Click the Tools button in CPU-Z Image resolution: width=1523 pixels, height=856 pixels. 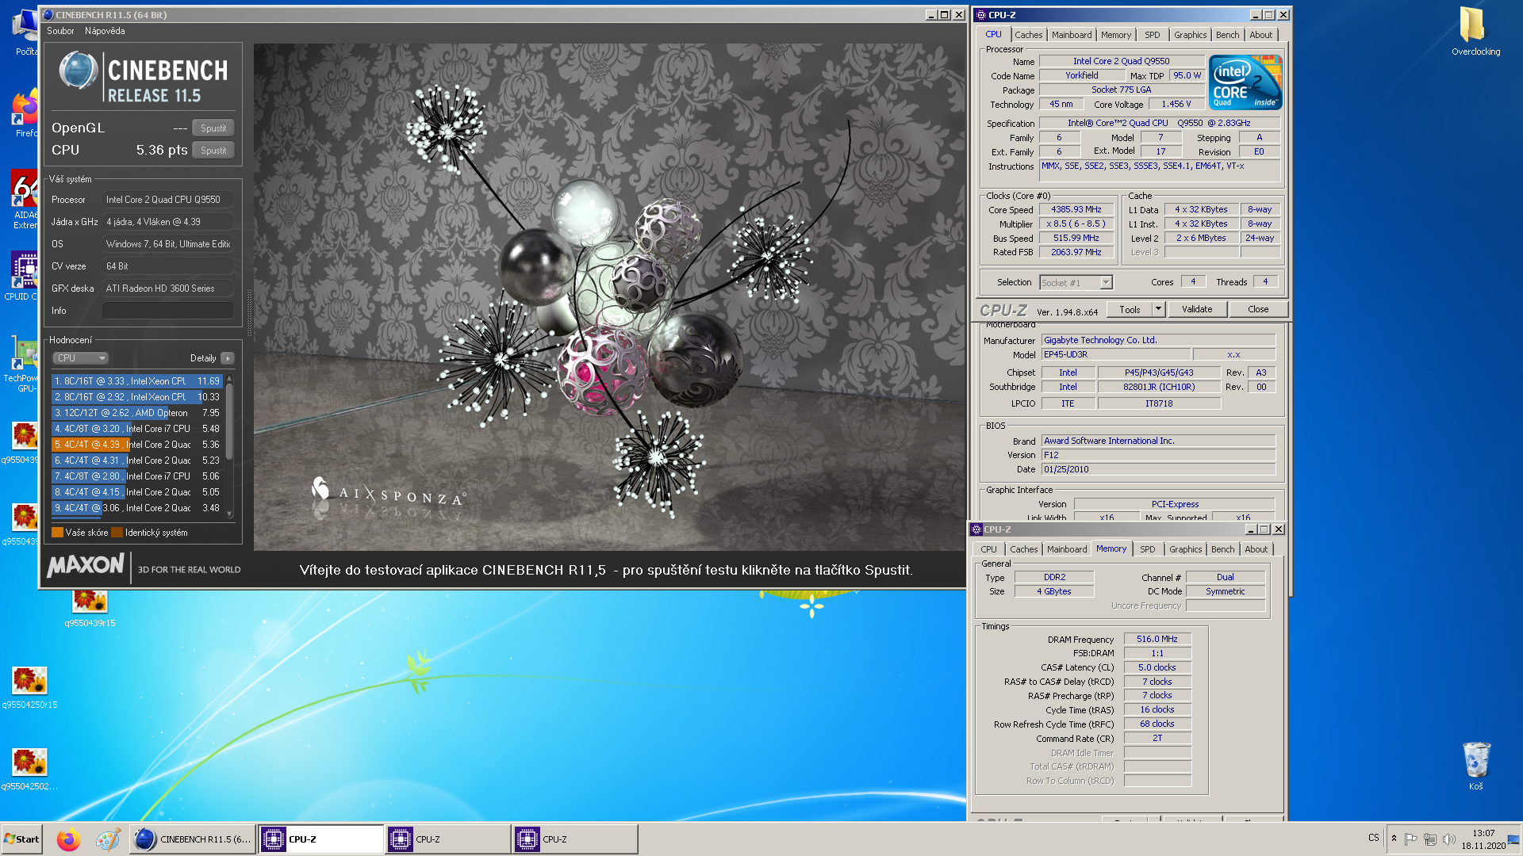pyautogui.click(x=1130, y=310)
